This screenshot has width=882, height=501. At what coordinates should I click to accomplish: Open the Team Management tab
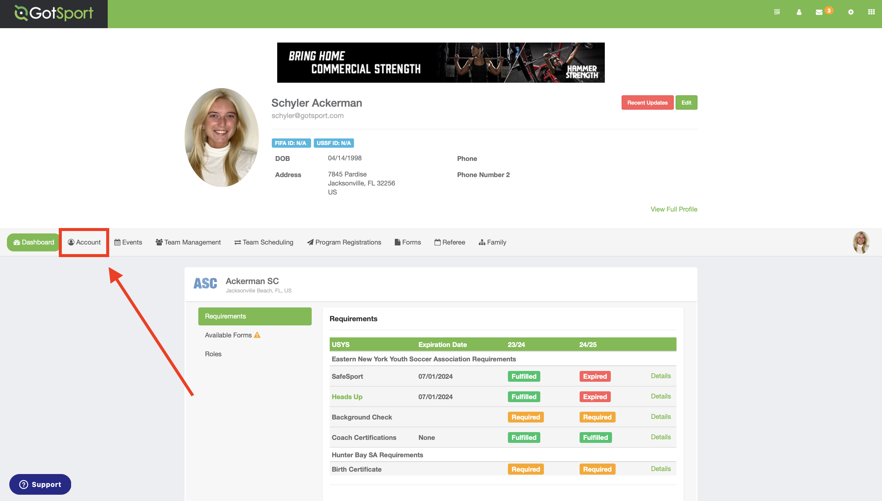click(188, 242)
